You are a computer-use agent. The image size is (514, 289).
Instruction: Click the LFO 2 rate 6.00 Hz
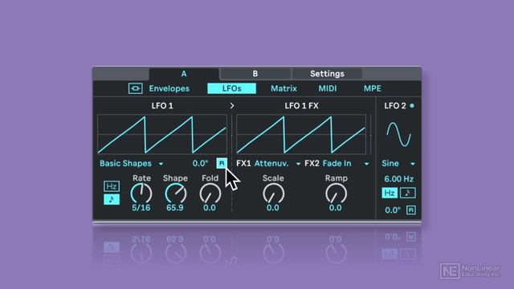click(x=398, y=179)
